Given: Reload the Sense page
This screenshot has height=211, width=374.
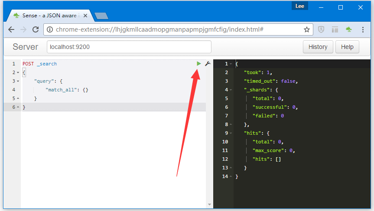Looking at the screenshot, I should (36, 29).
